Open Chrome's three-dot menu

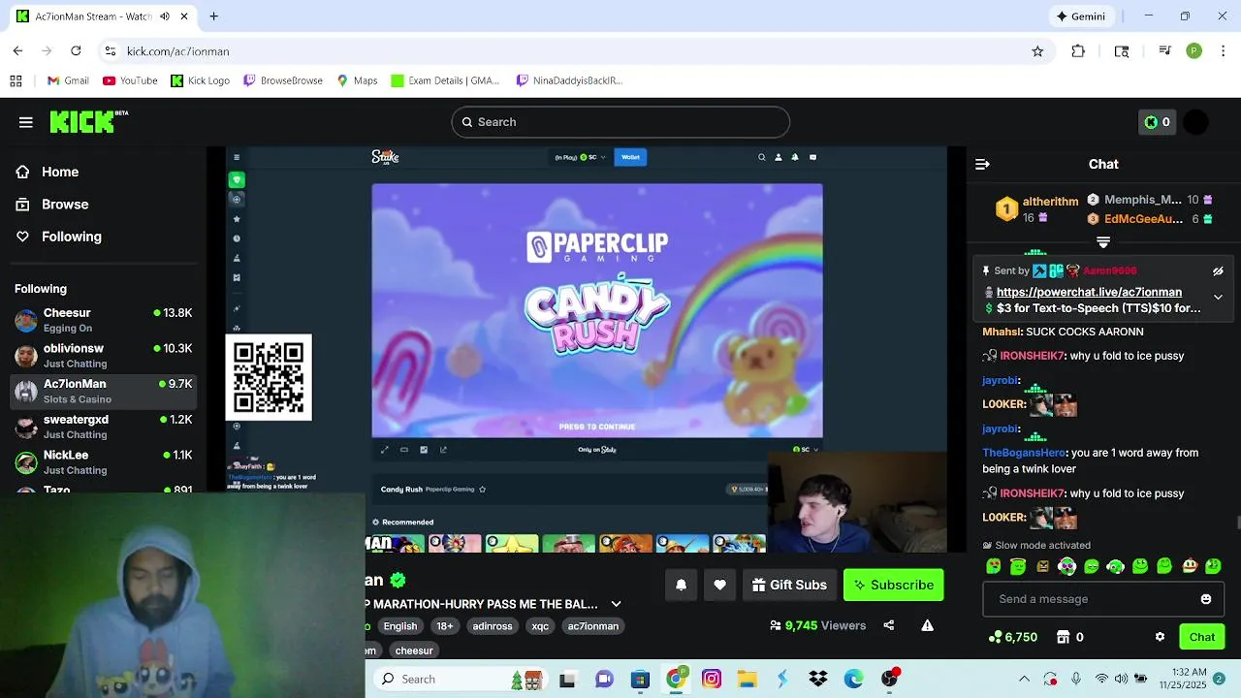(x=1223, y=51)
